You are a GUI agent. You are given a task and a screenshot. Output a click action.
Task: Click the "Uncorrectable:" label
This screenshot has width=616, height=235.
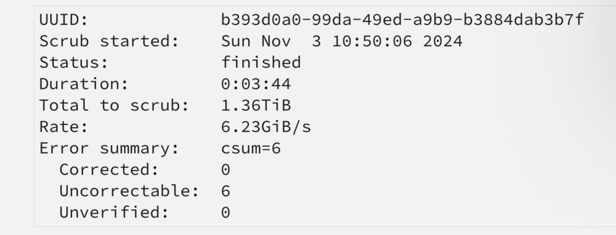click(129, 191)
